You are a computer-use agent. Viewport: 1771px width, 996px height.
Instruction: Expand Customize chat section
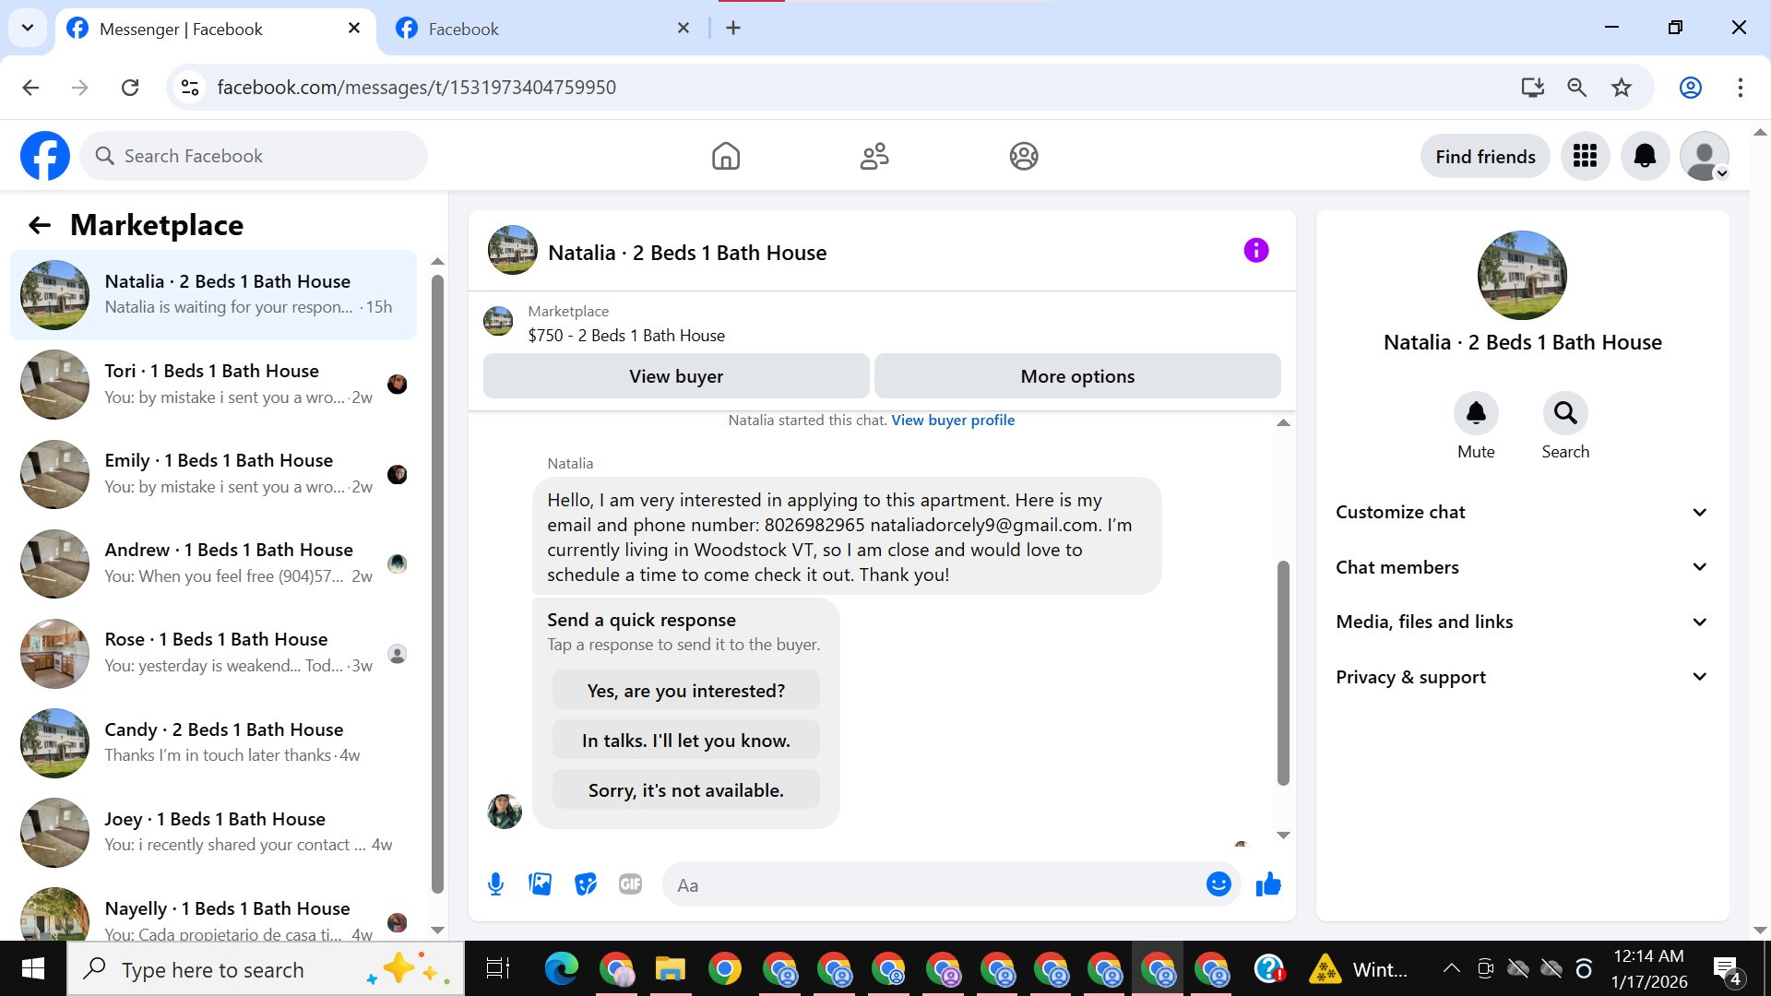tap(1521, 512)
